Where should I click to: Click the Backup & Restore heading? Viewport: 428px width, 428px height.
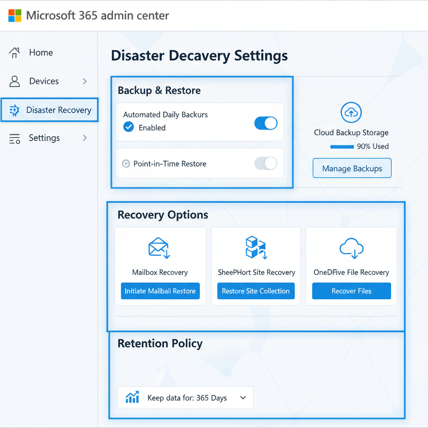(x=159, y=90)
